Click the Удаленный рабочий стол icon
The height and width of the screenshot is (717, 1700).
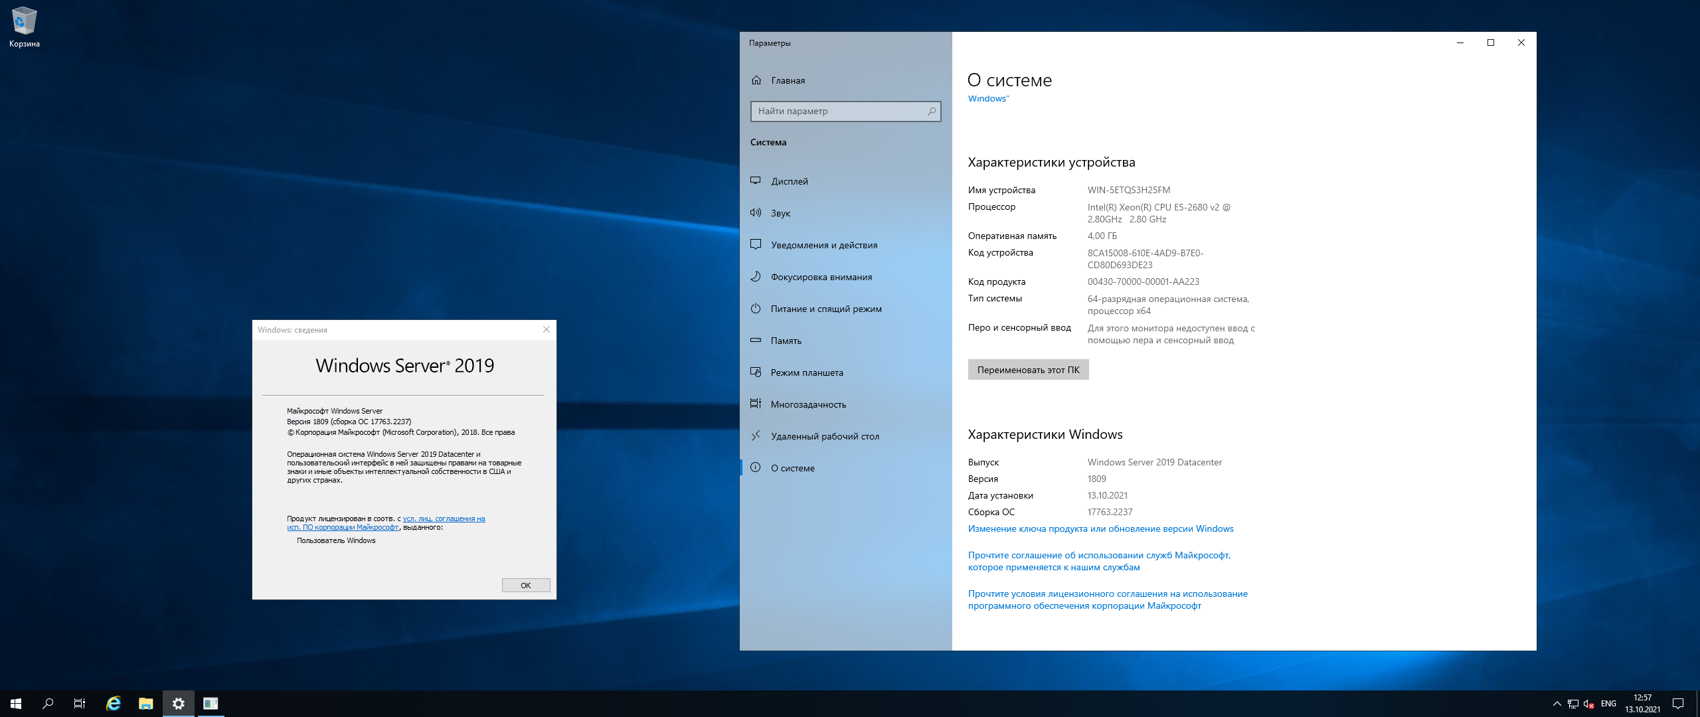click(x=756, y=436)
